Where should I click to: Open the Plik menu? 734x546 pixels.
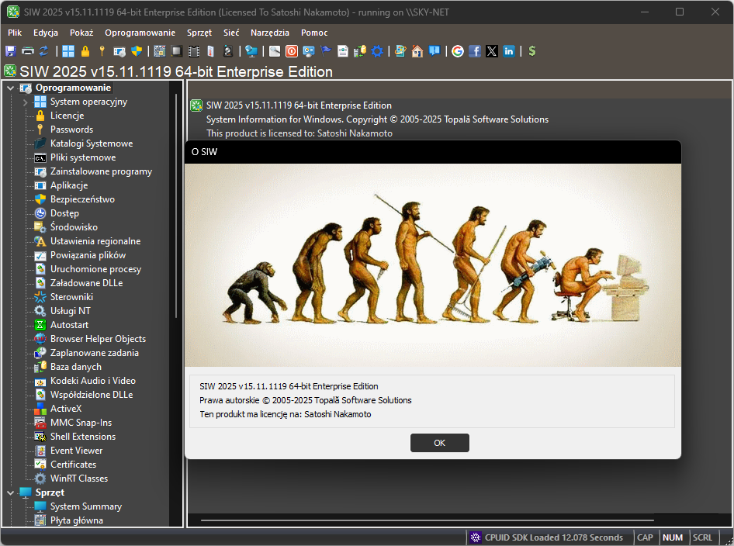point(15,33)
